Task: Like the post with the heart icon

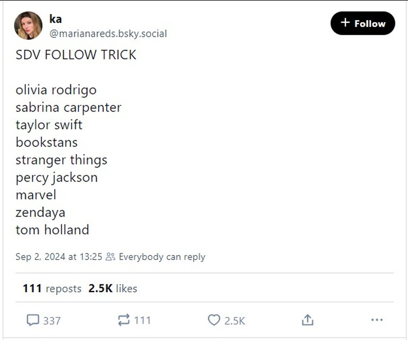Action: (x=214, y=320)
